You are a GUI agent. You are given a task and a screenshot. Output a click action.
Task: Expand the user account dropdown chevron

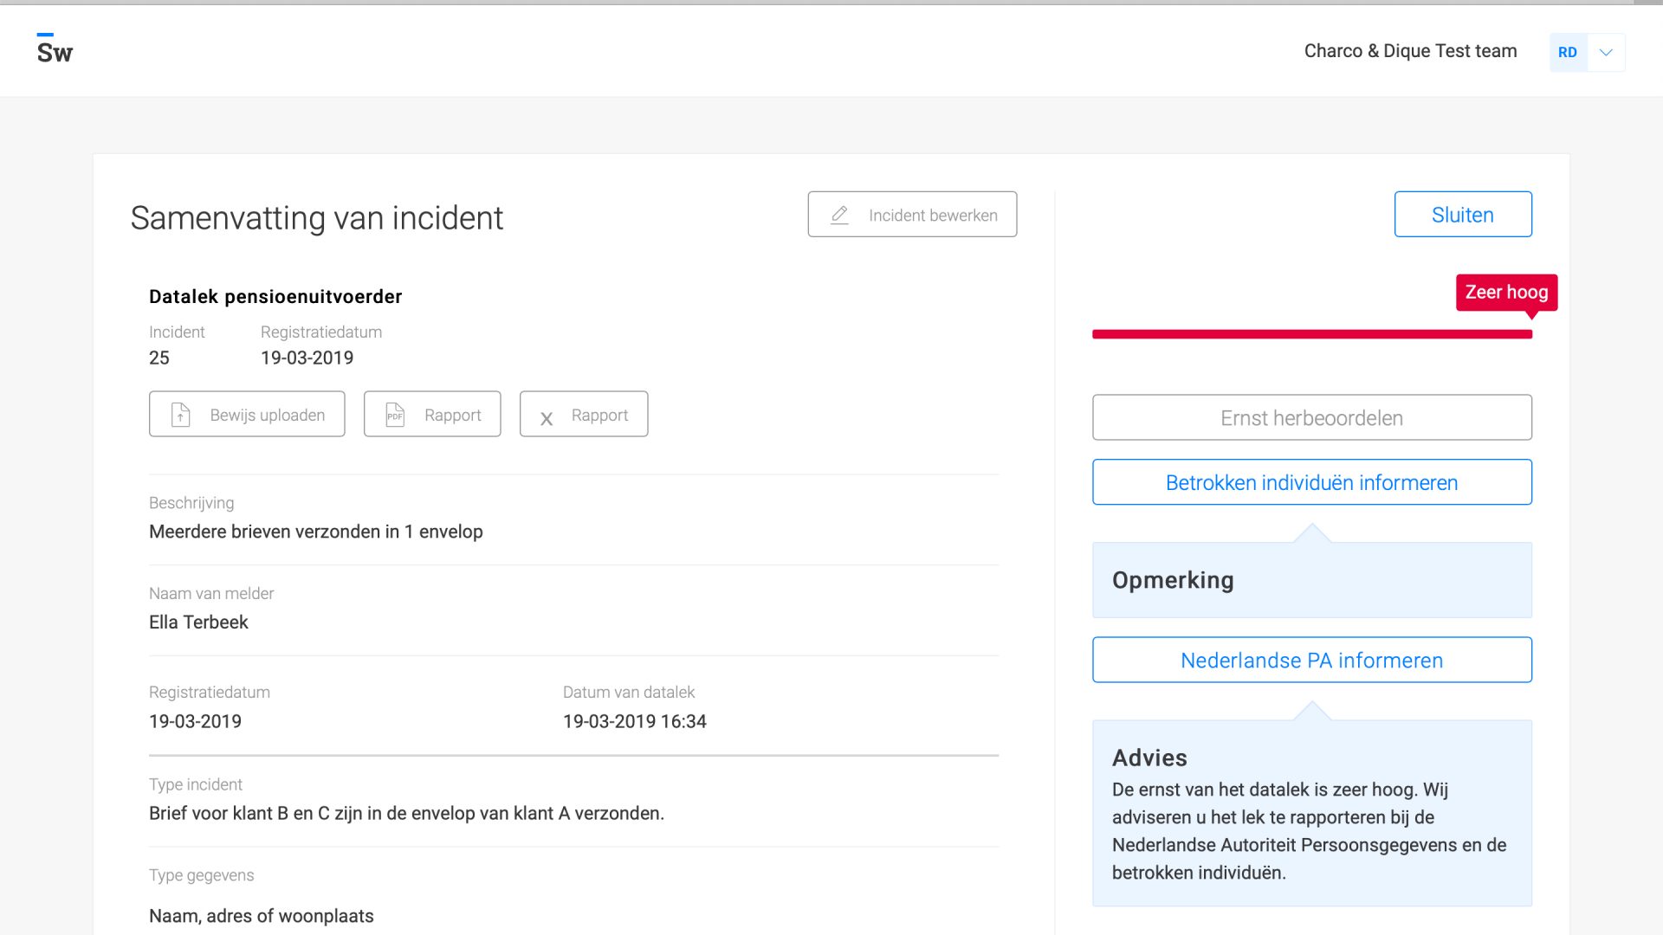[x=1606, y=52]
